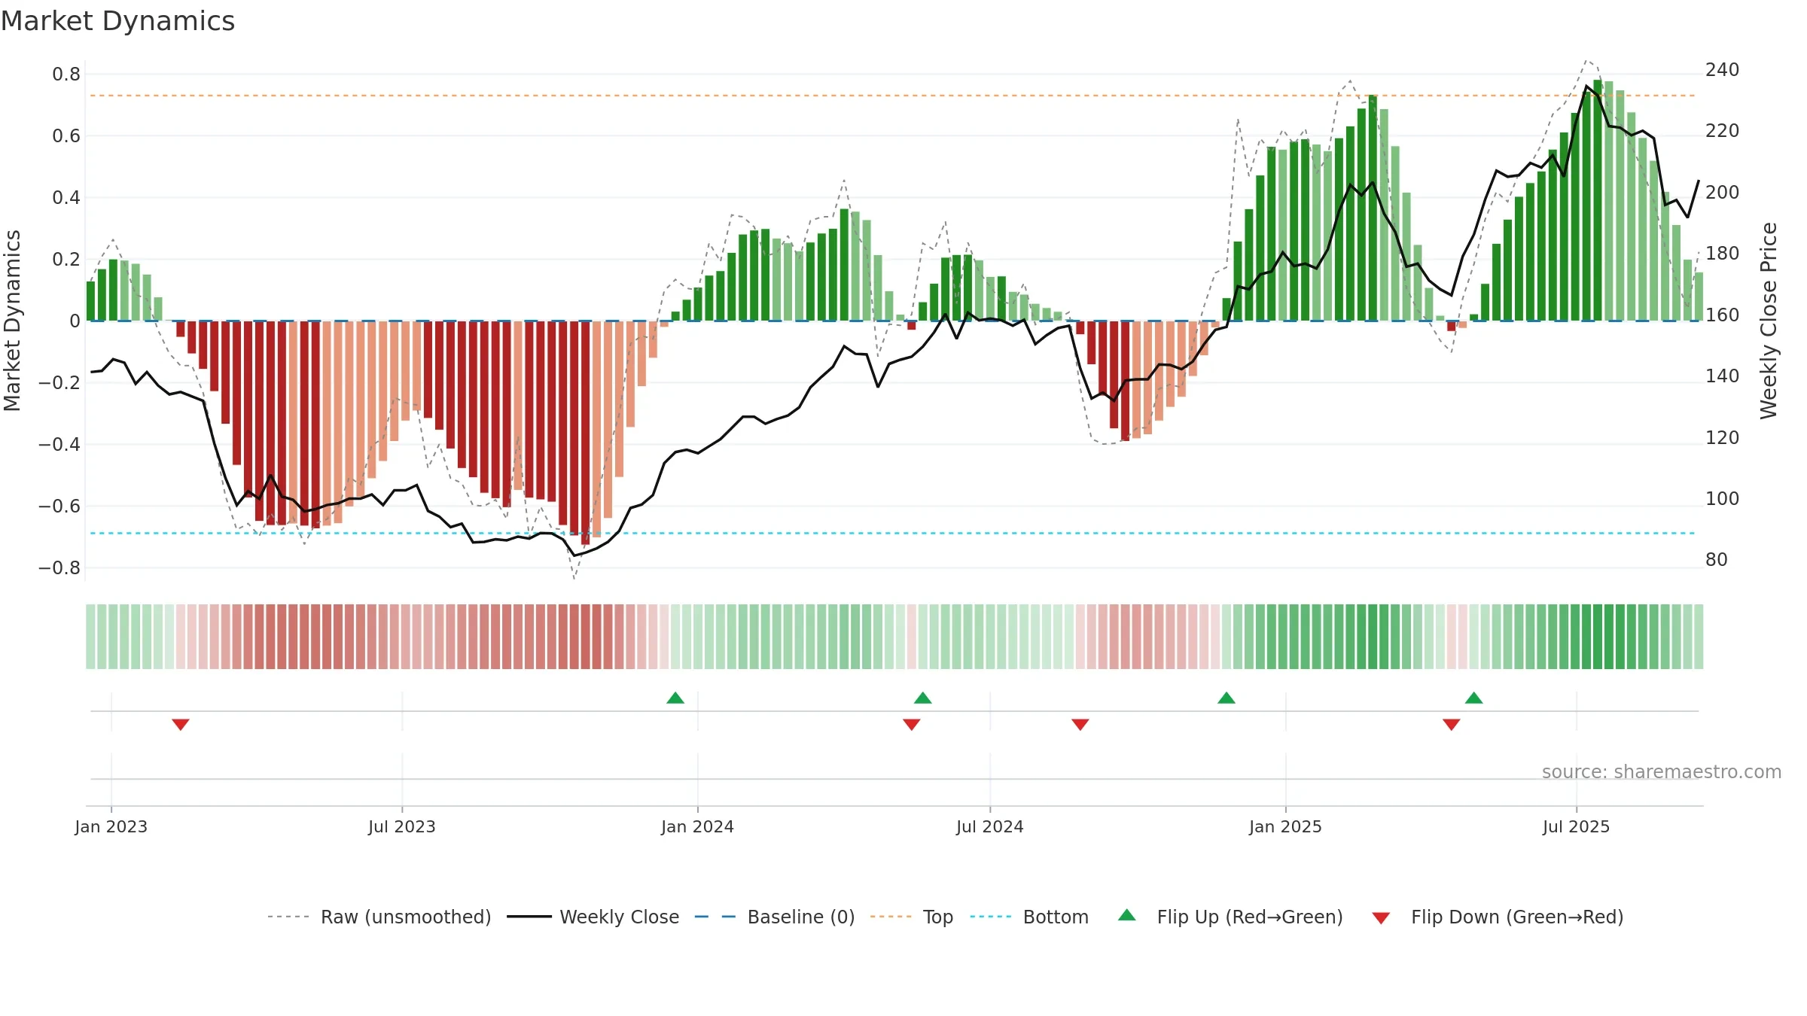Toggle the Top legend entry

coord(912,917)
